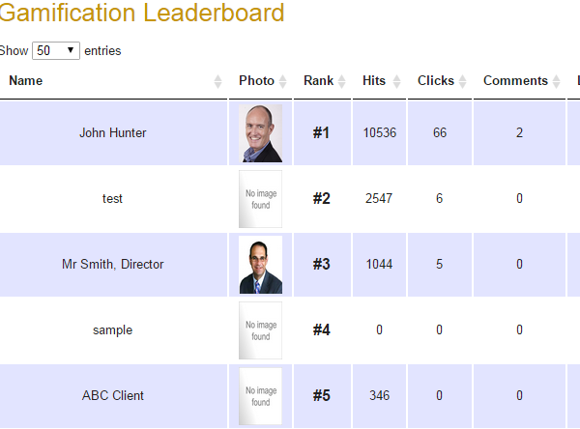Click the sort arrows in Name column
The image size is (580, 429).
click(218, 82)
